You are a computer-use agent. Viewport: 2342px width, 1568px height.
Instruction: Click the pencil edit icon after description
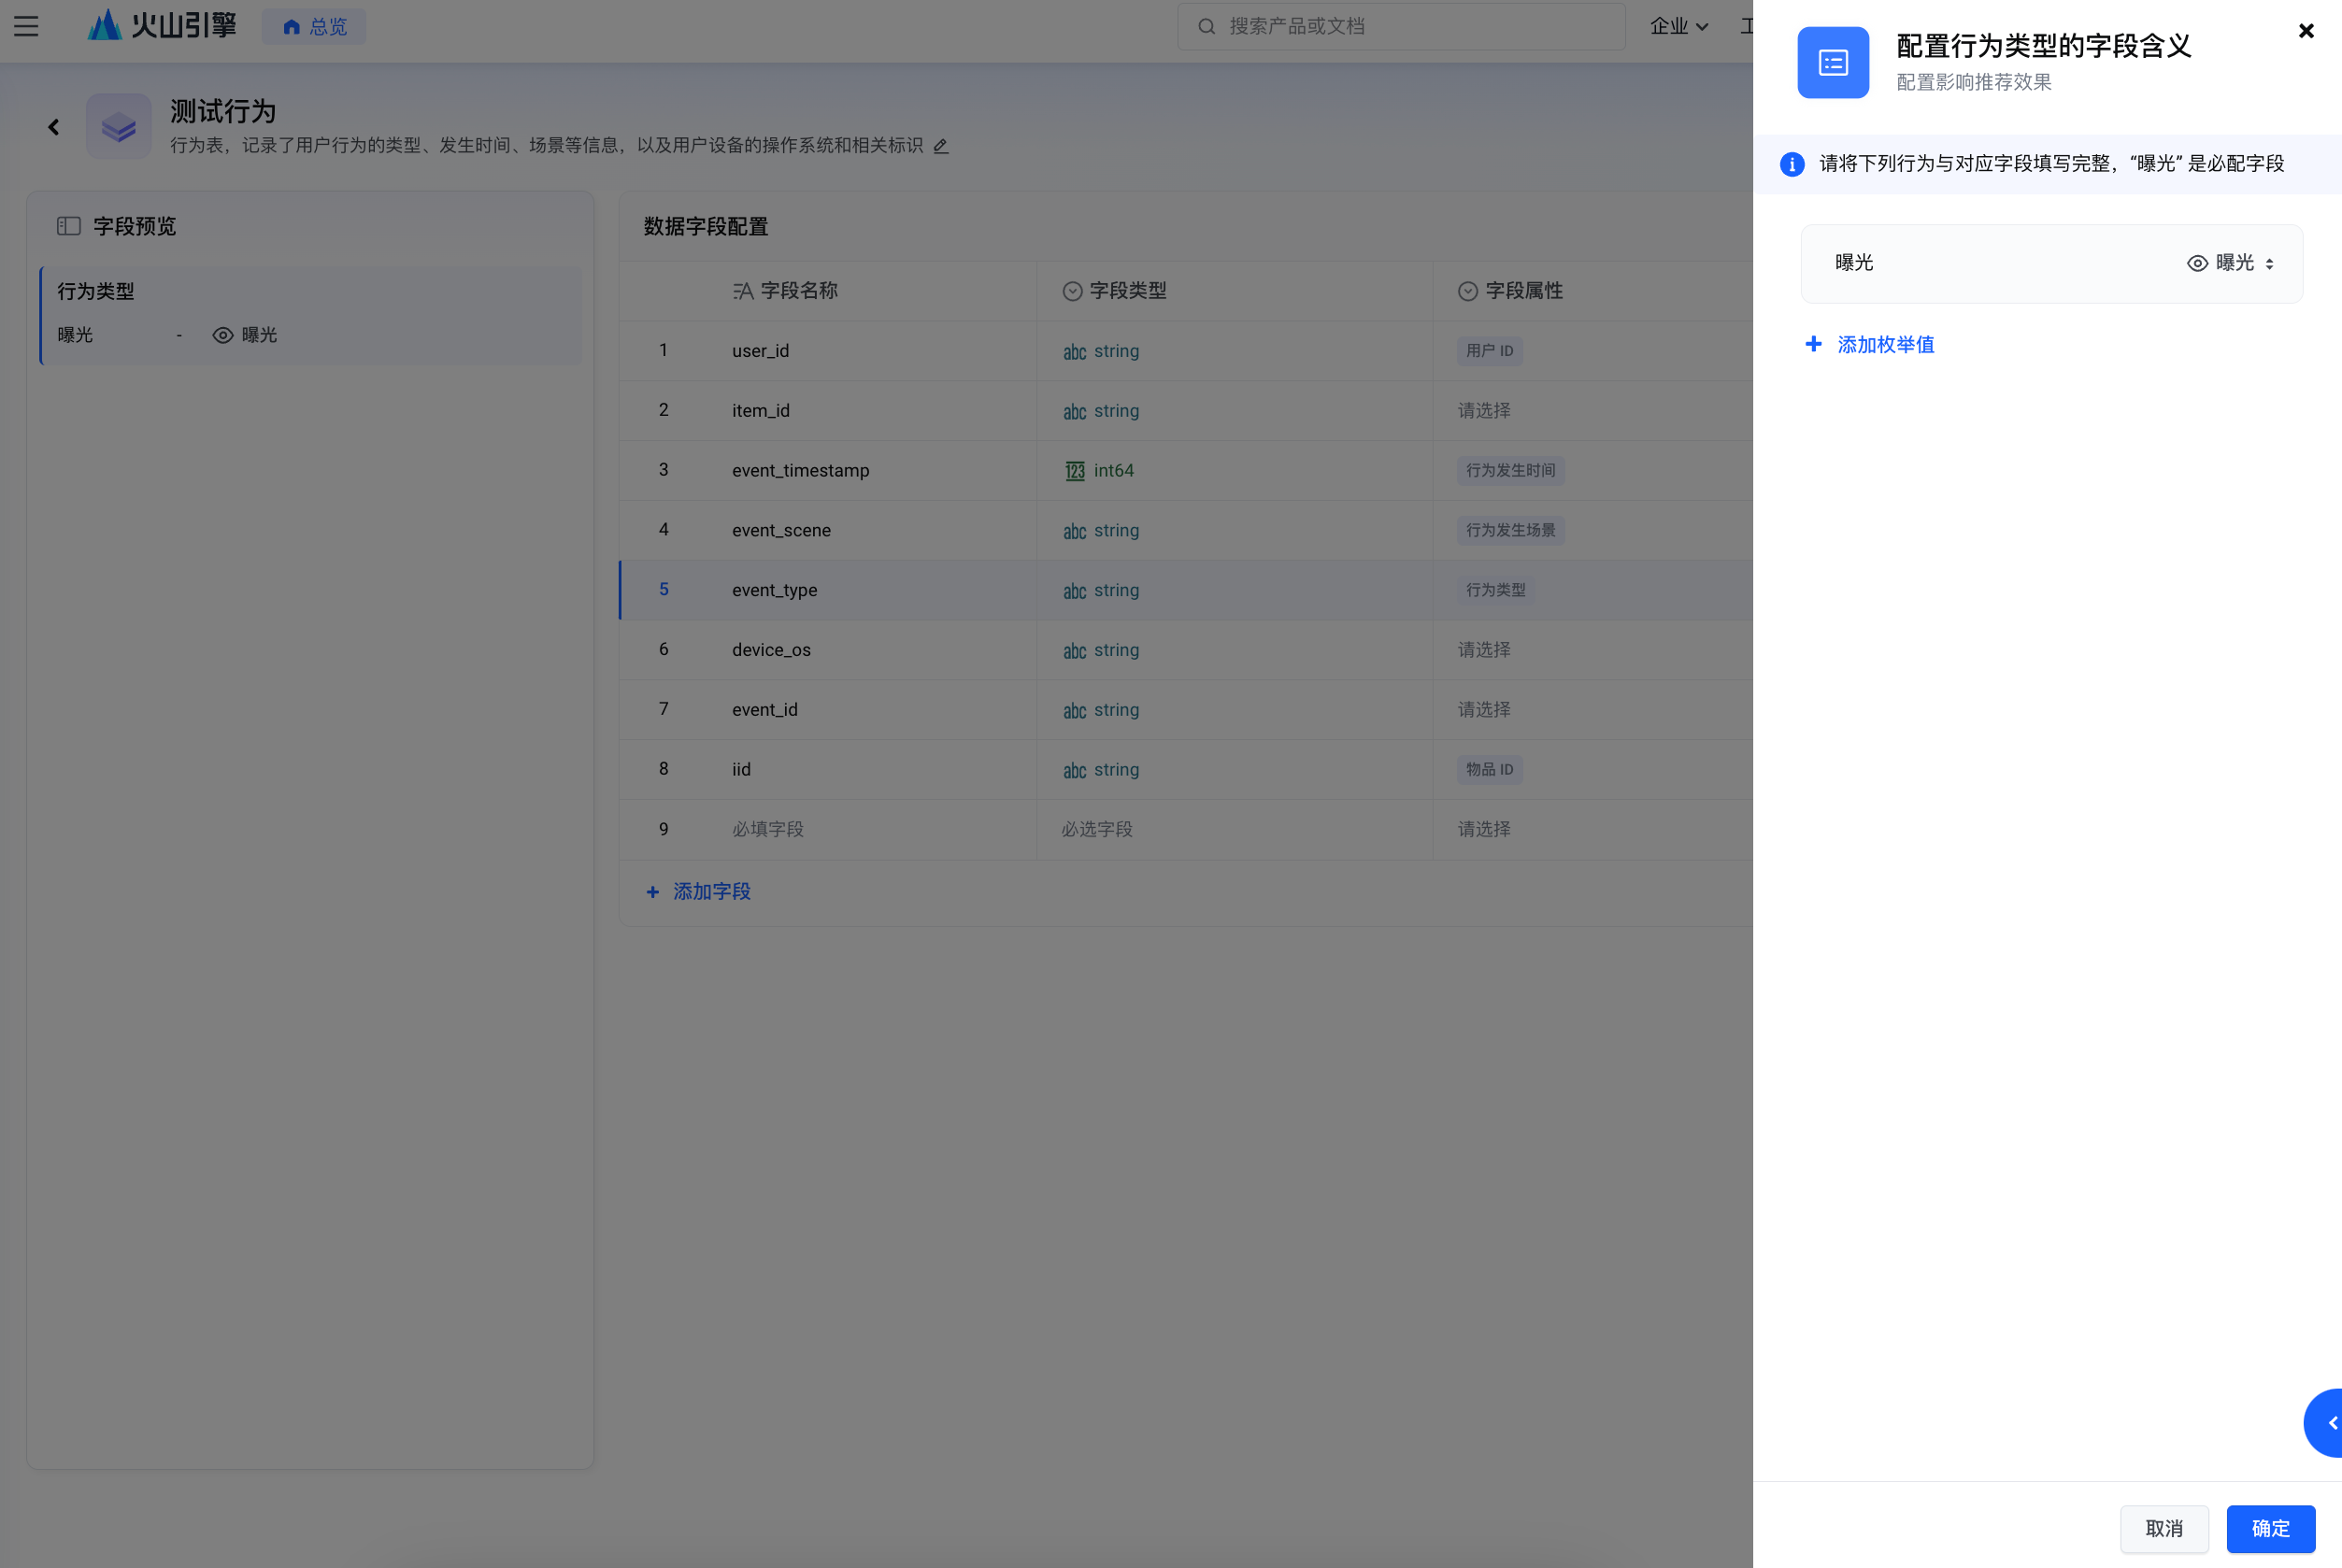(940, 146)
